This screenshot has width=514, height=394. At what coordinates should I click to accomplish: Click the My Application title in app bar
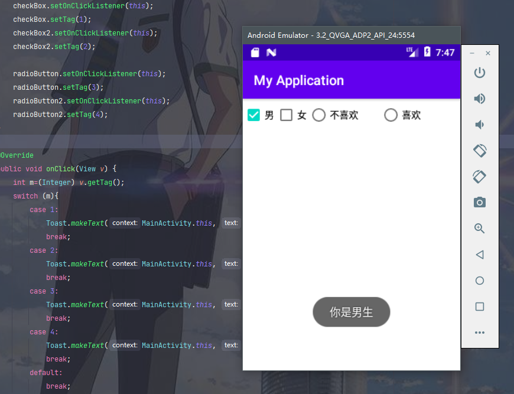coord(298,81)
